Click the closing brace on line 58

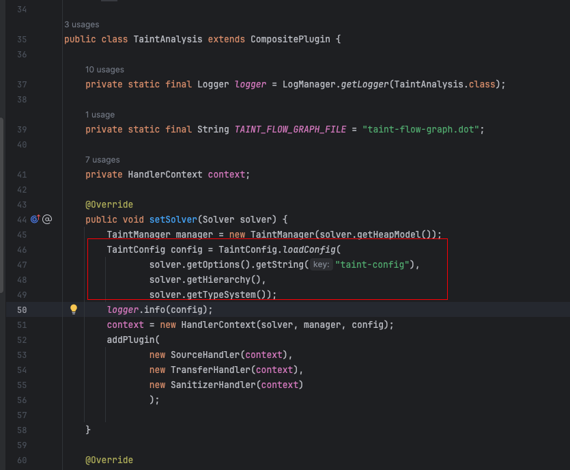tap(88, 430)
